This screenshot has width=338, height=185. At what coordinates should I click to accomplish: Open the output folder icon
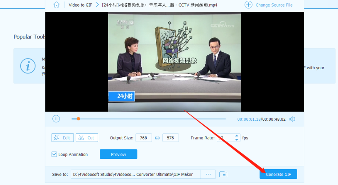[223, 174]
